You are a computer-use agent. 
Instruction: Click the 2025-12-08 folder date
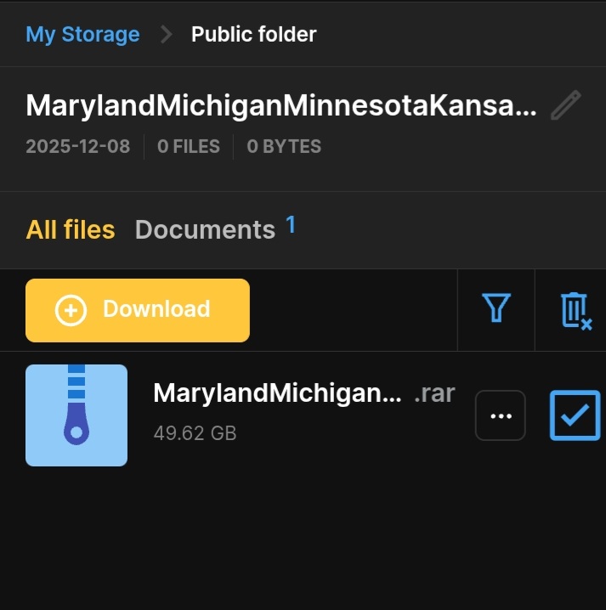click(x=78, y=146)
